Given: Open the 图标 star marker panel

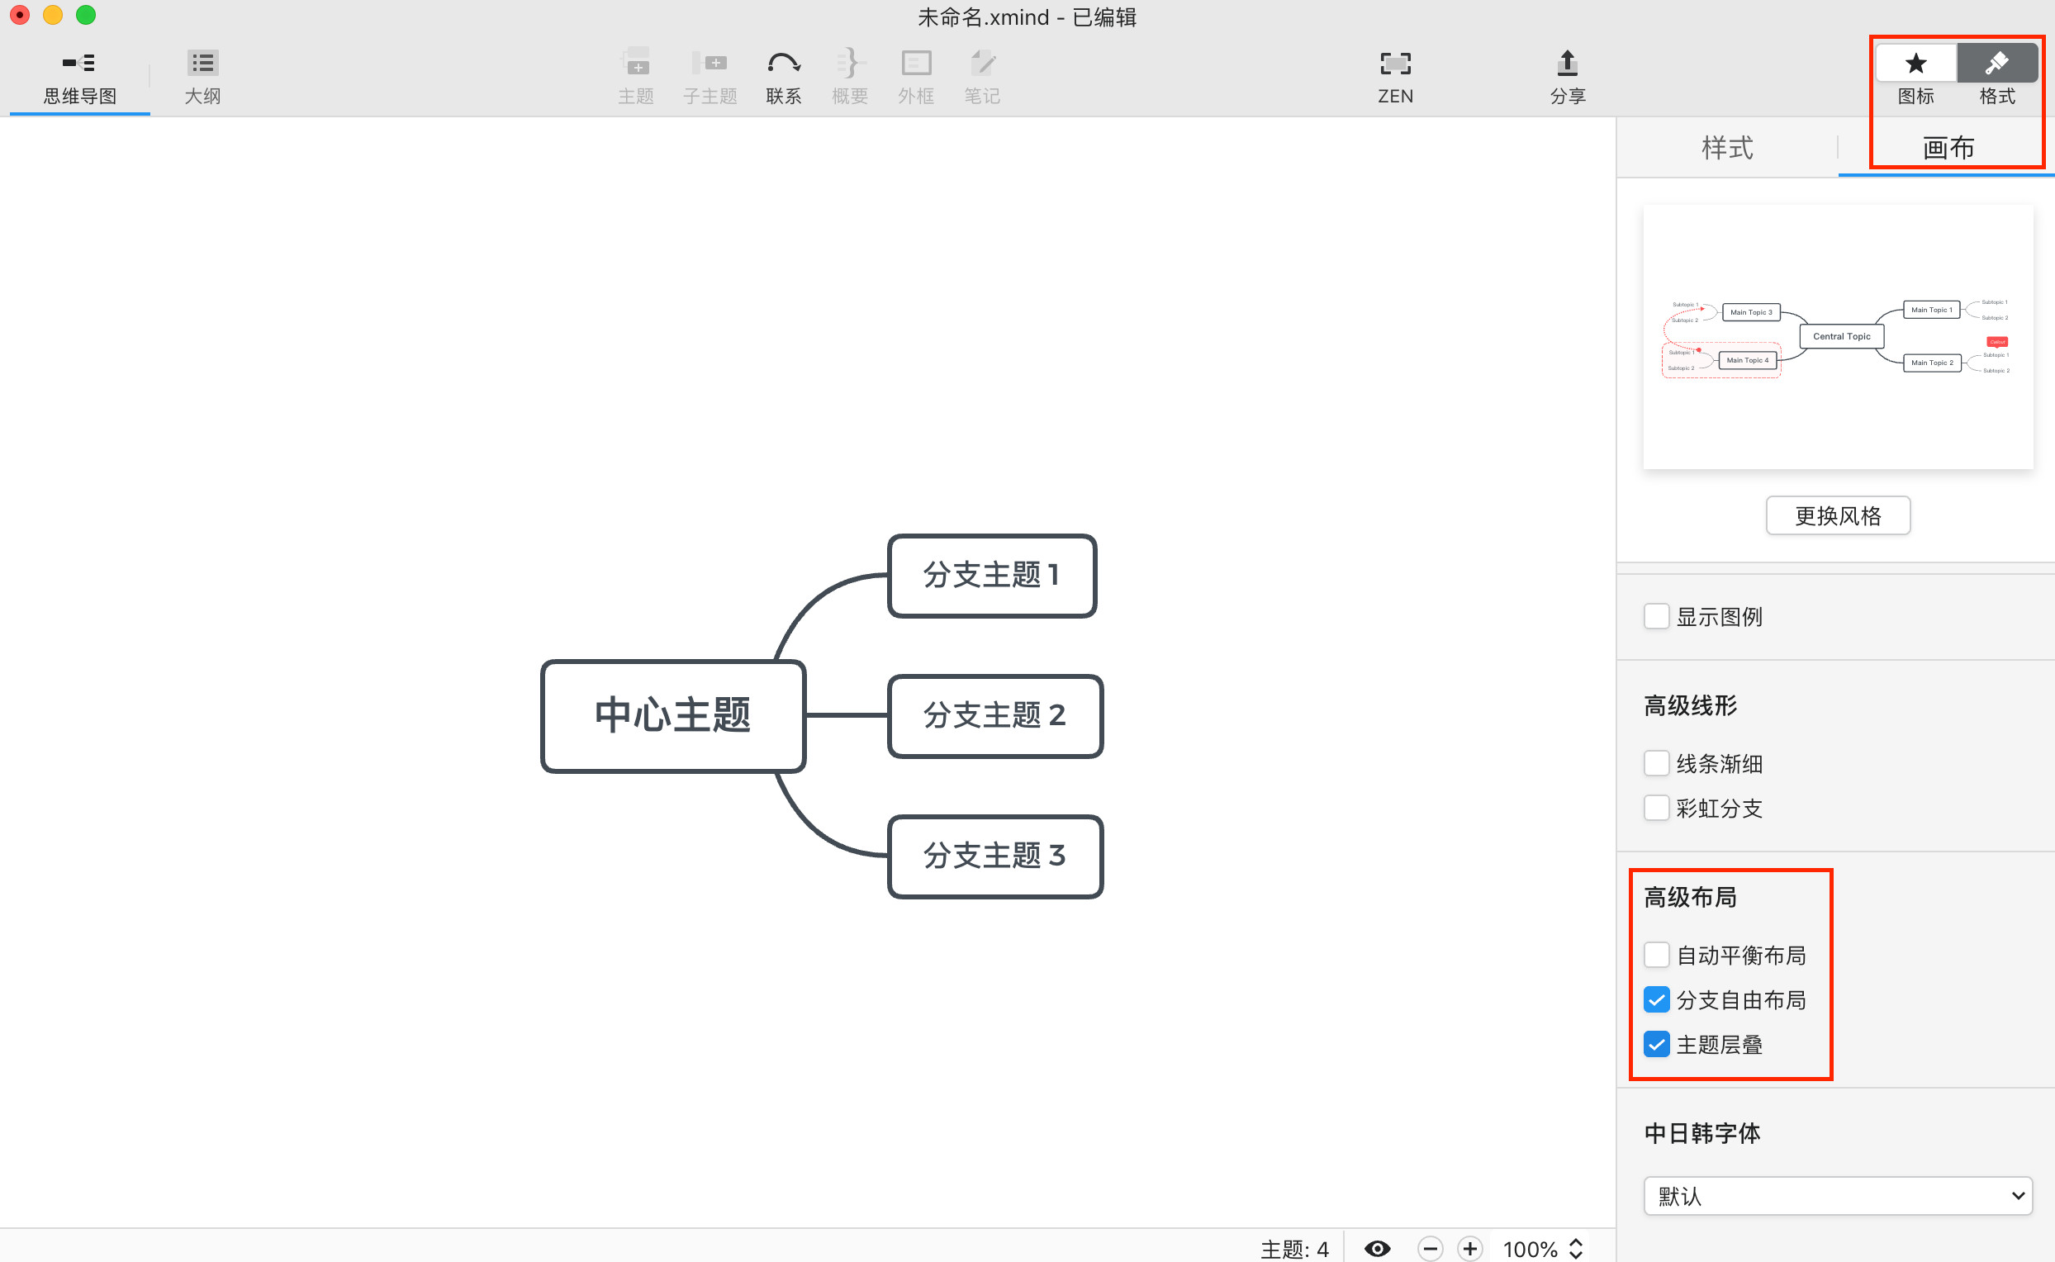Looking at the screenshot, I should 1915,64.
